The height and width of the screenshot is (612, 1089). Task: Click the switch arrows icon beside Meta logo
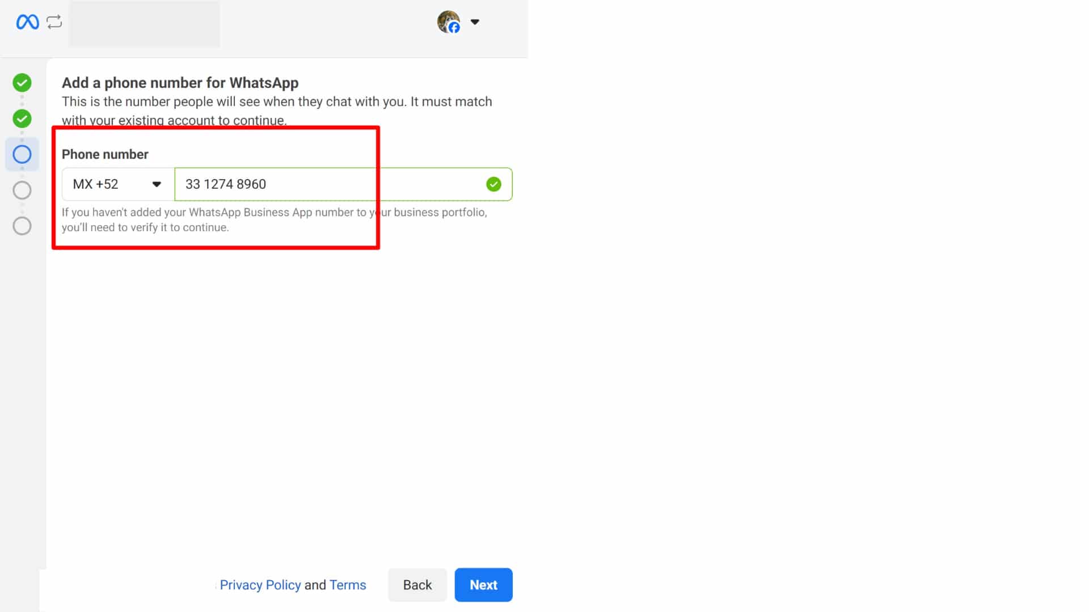[54, 22]
